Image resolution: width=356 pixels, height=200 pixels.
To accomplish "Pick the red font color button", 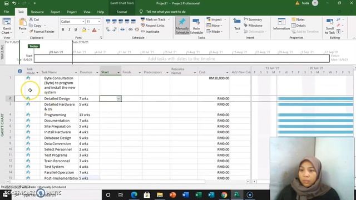I will pyautogui.click(x=94, y=29).
